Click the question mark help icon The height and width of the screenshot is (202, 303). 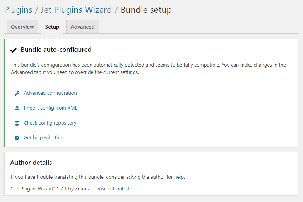17,138
